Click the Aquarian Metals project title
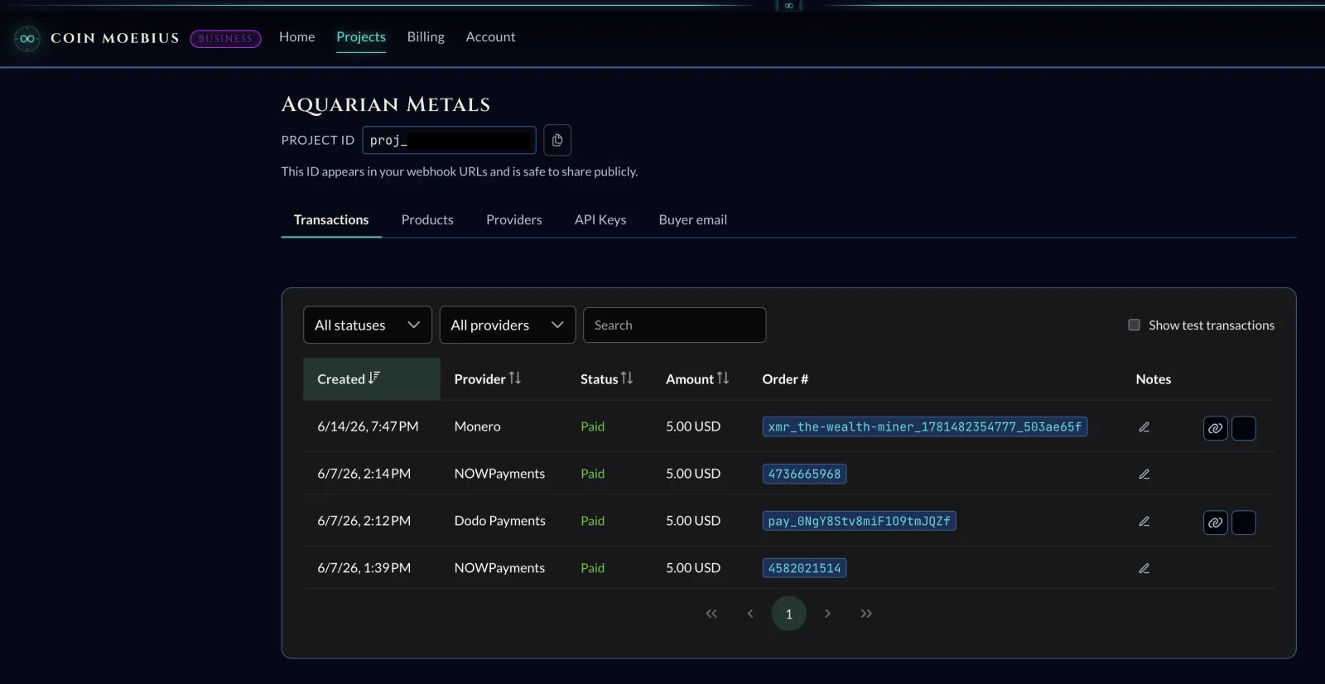The width and height of the screenshot is (1325, 684). tap(386, 104)
